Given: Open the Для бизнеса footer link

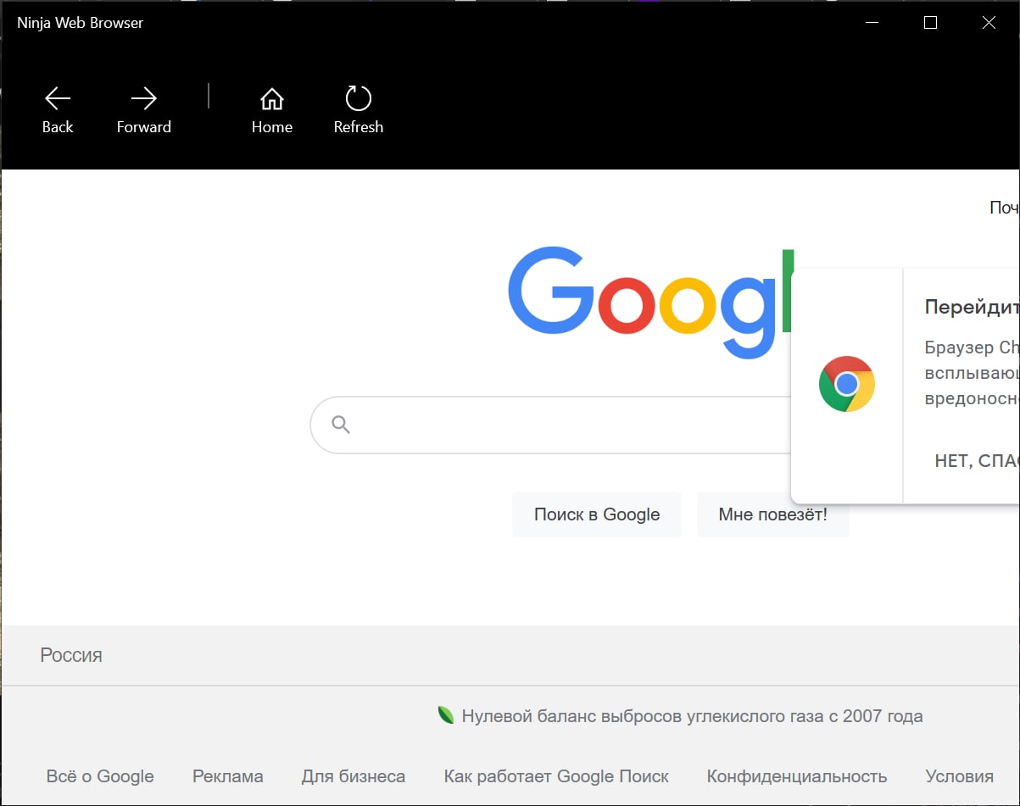Looking at the screenshot, I should coord(354,776).
